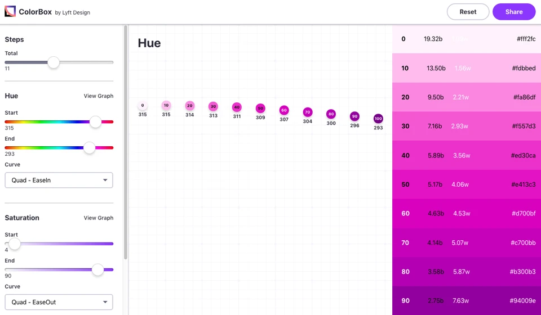Click the contrast value 7.63w
541x315 pixels.
click(x=460, y=300)
